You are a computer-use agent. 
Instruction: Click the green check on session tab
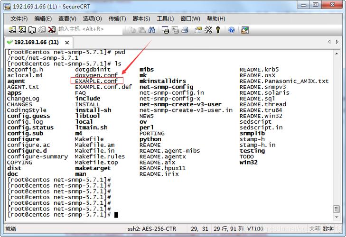pyautogui.click(x=9, y=42)
